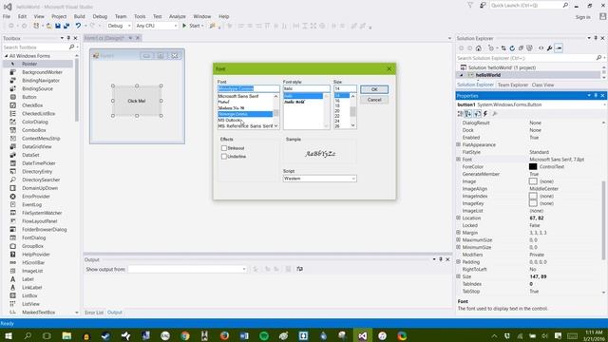
Task: Open the Windows Start menu
Action: point(9,335)
